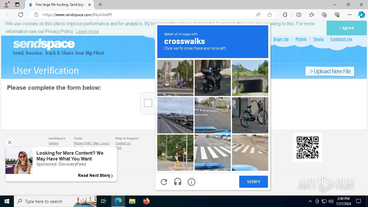Open the footer Upload link

[x=53, y=143]
